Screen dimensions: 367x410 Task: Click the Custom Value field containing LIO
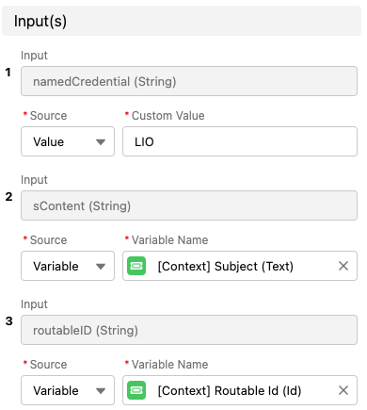point(240,141)
